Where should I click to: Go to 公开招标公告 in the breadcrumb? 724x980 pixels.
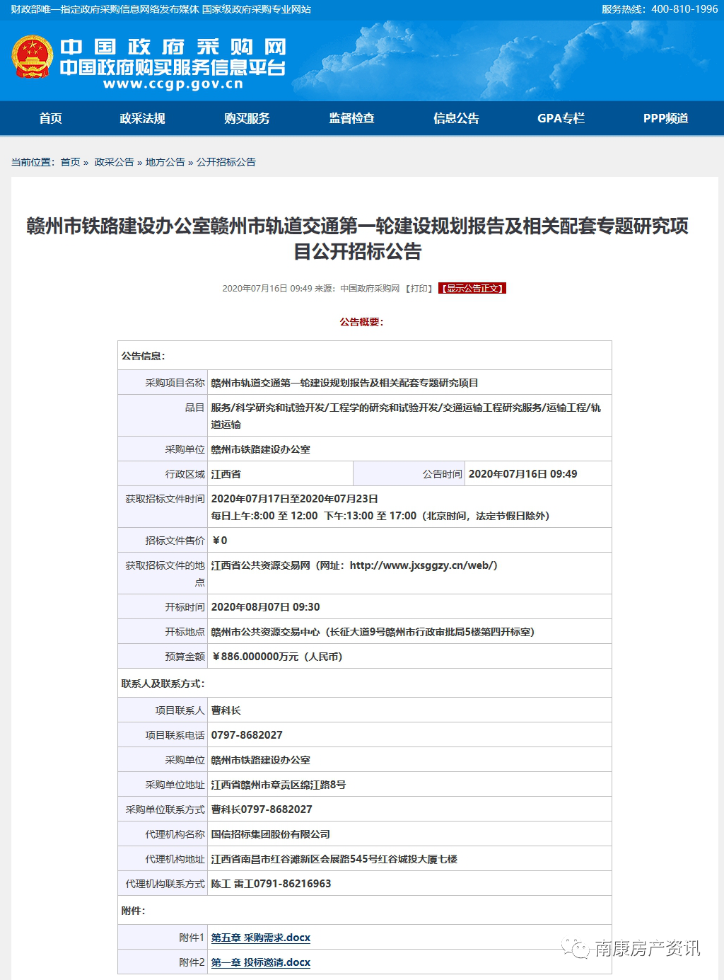(x=226, y=162)
